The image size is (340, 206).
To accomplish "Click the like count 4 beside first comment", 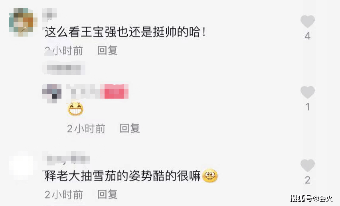I will coord(307,36).
